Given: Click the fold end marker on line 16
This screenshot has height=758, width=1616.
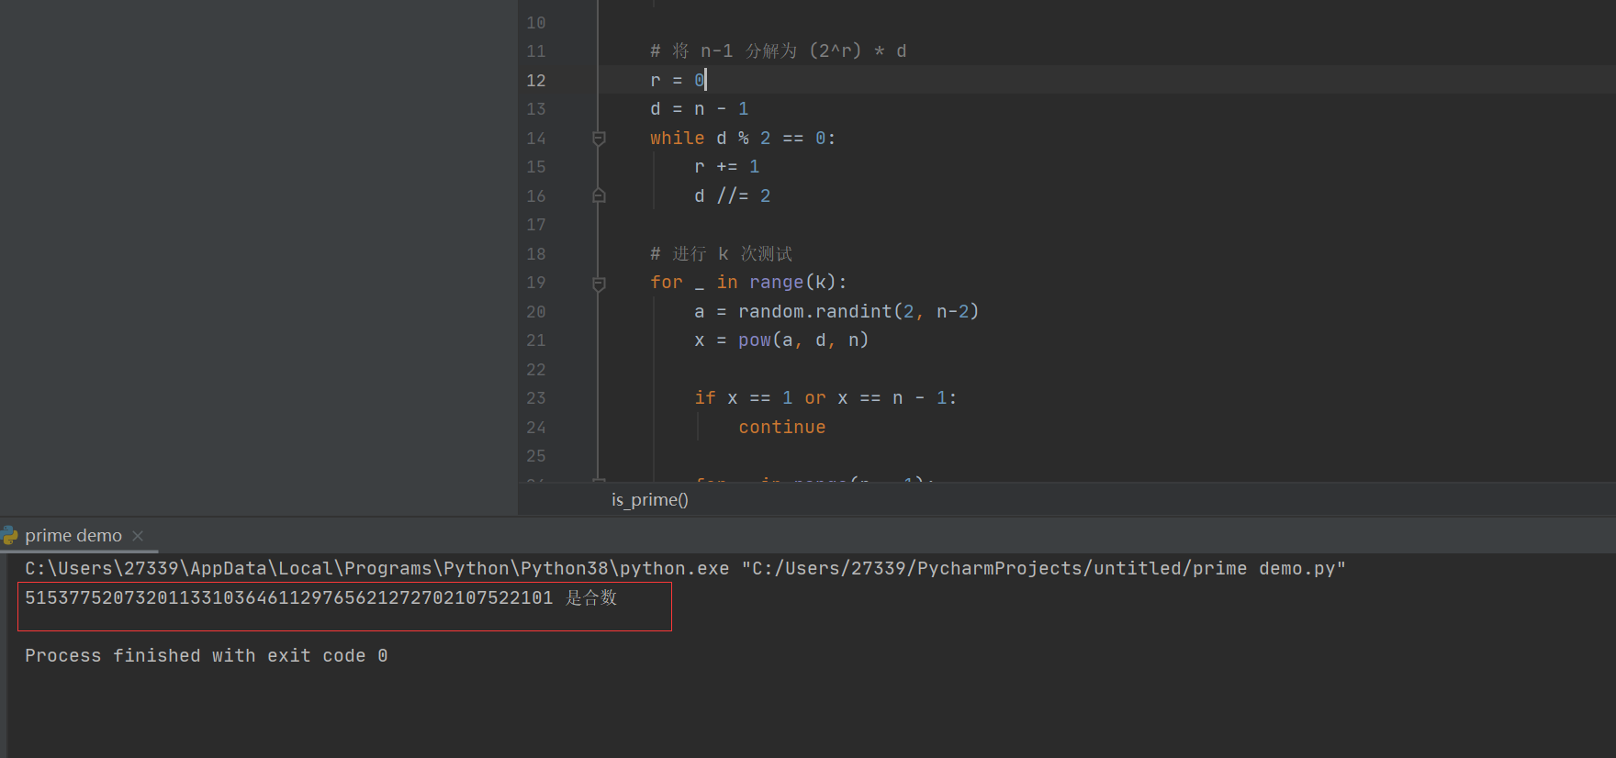Looking at the screenshot, I should [599, 196].
